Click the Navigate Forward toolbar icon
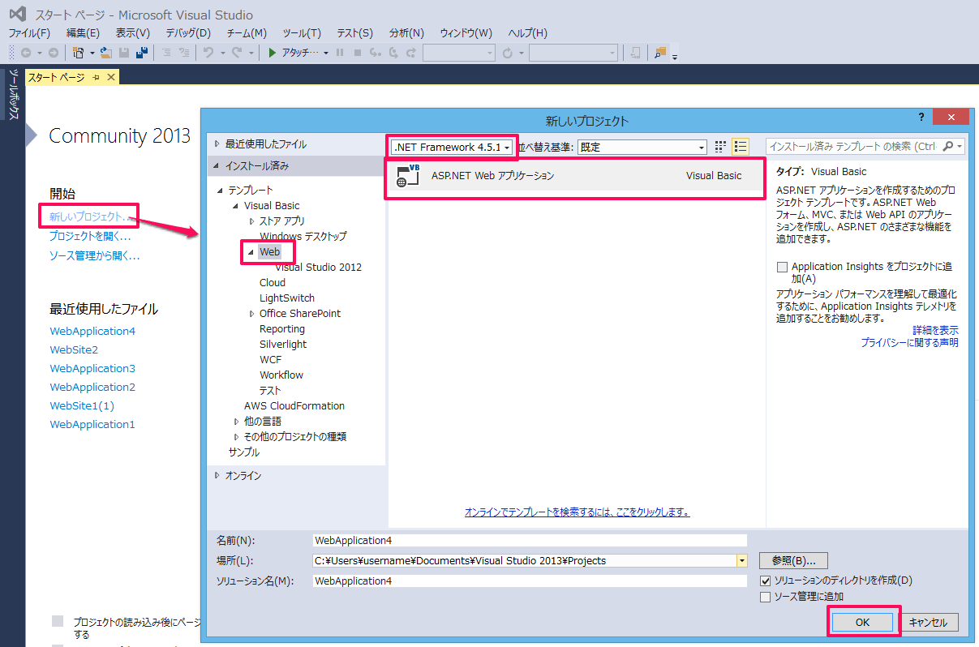Screen dimensions: 979x647 pos(53,52)
